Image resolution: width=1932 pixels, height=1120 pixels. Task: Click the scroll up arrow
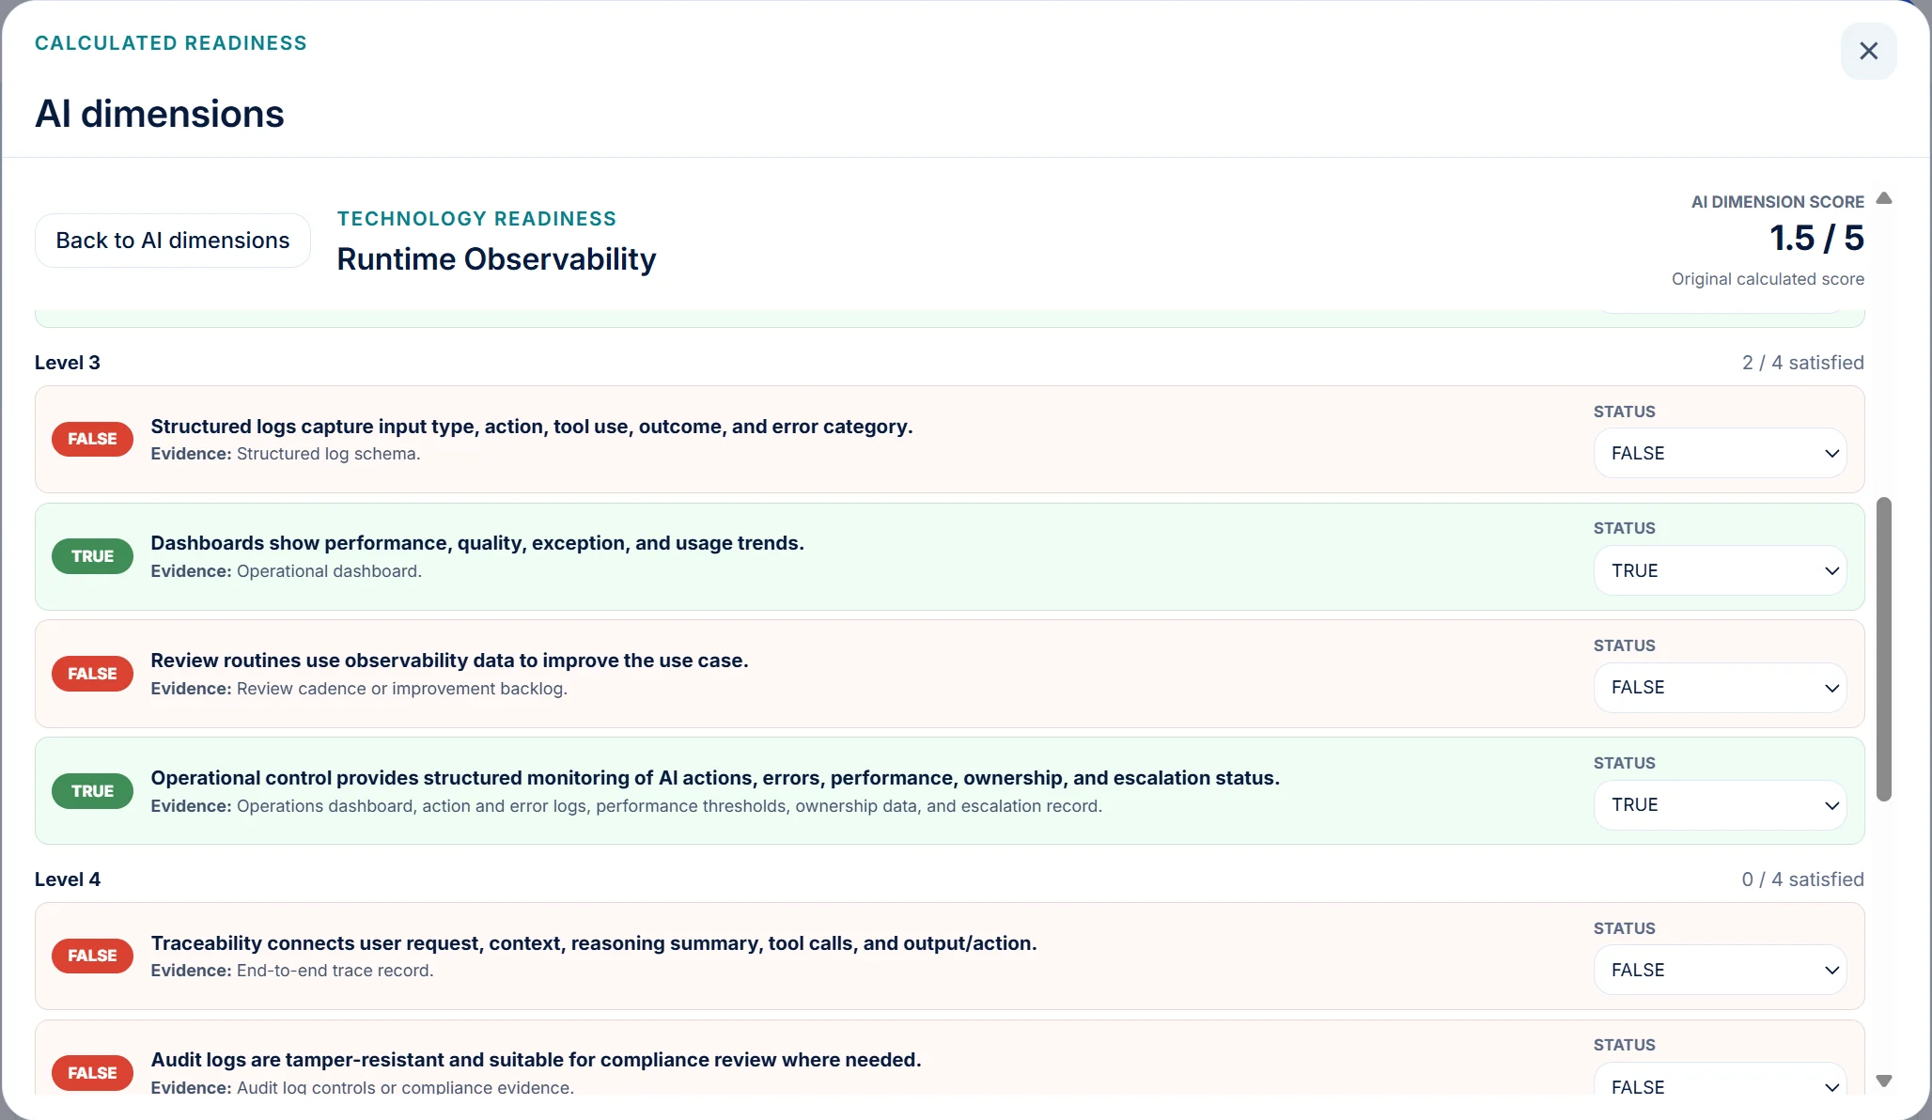click(x=1884, y=198)
